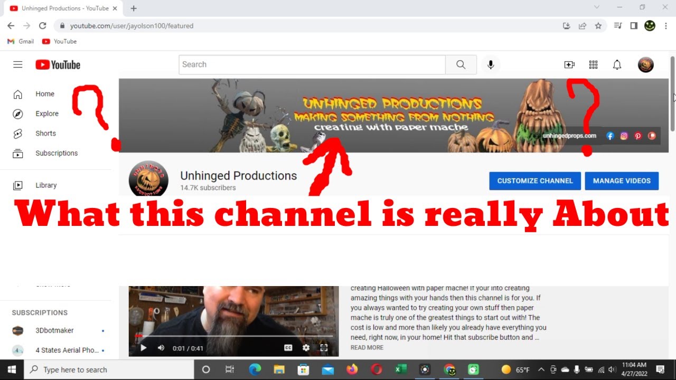Open File Explorer from the taskbar

(279, 369)
